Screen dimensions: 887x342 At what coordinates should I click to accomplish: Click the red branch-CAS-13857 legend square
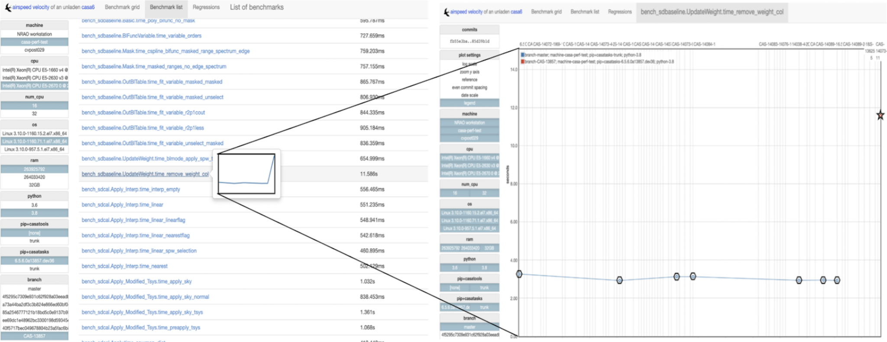click(x=523, y=61)
